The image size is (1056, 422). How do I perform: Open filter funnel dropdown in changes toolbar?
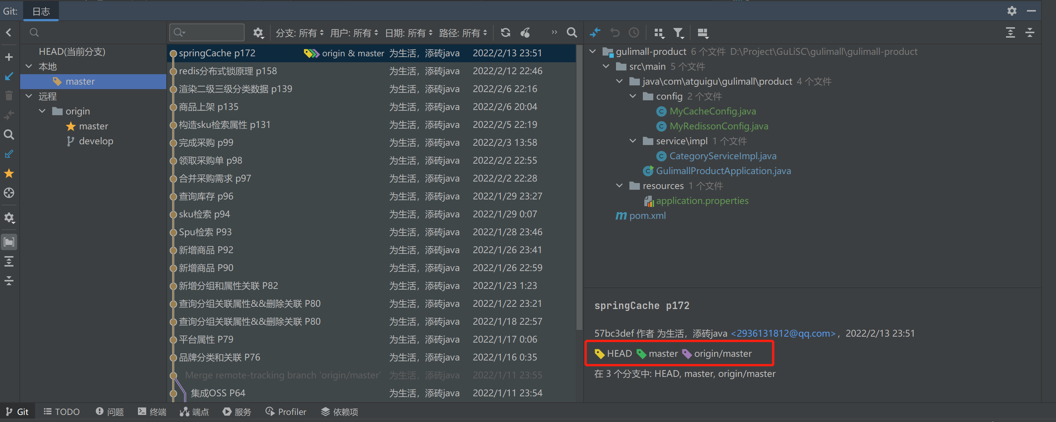click(679, 33)
